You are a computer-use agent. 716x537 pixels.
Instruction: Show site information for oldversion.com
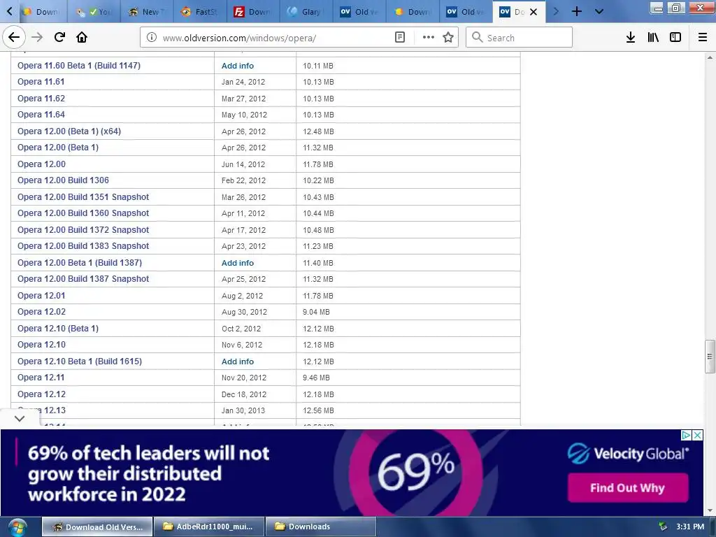click(x=151, y=38)
